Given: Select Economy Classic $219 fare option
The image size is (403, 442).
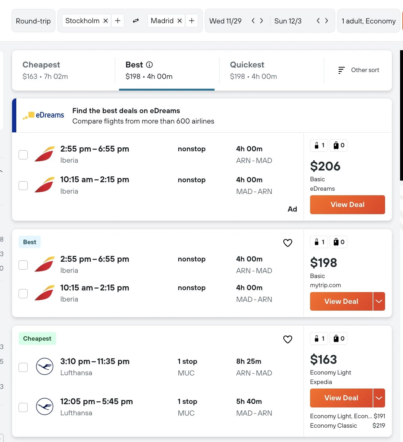Looking at the screenshot, I should pos(348,425).
